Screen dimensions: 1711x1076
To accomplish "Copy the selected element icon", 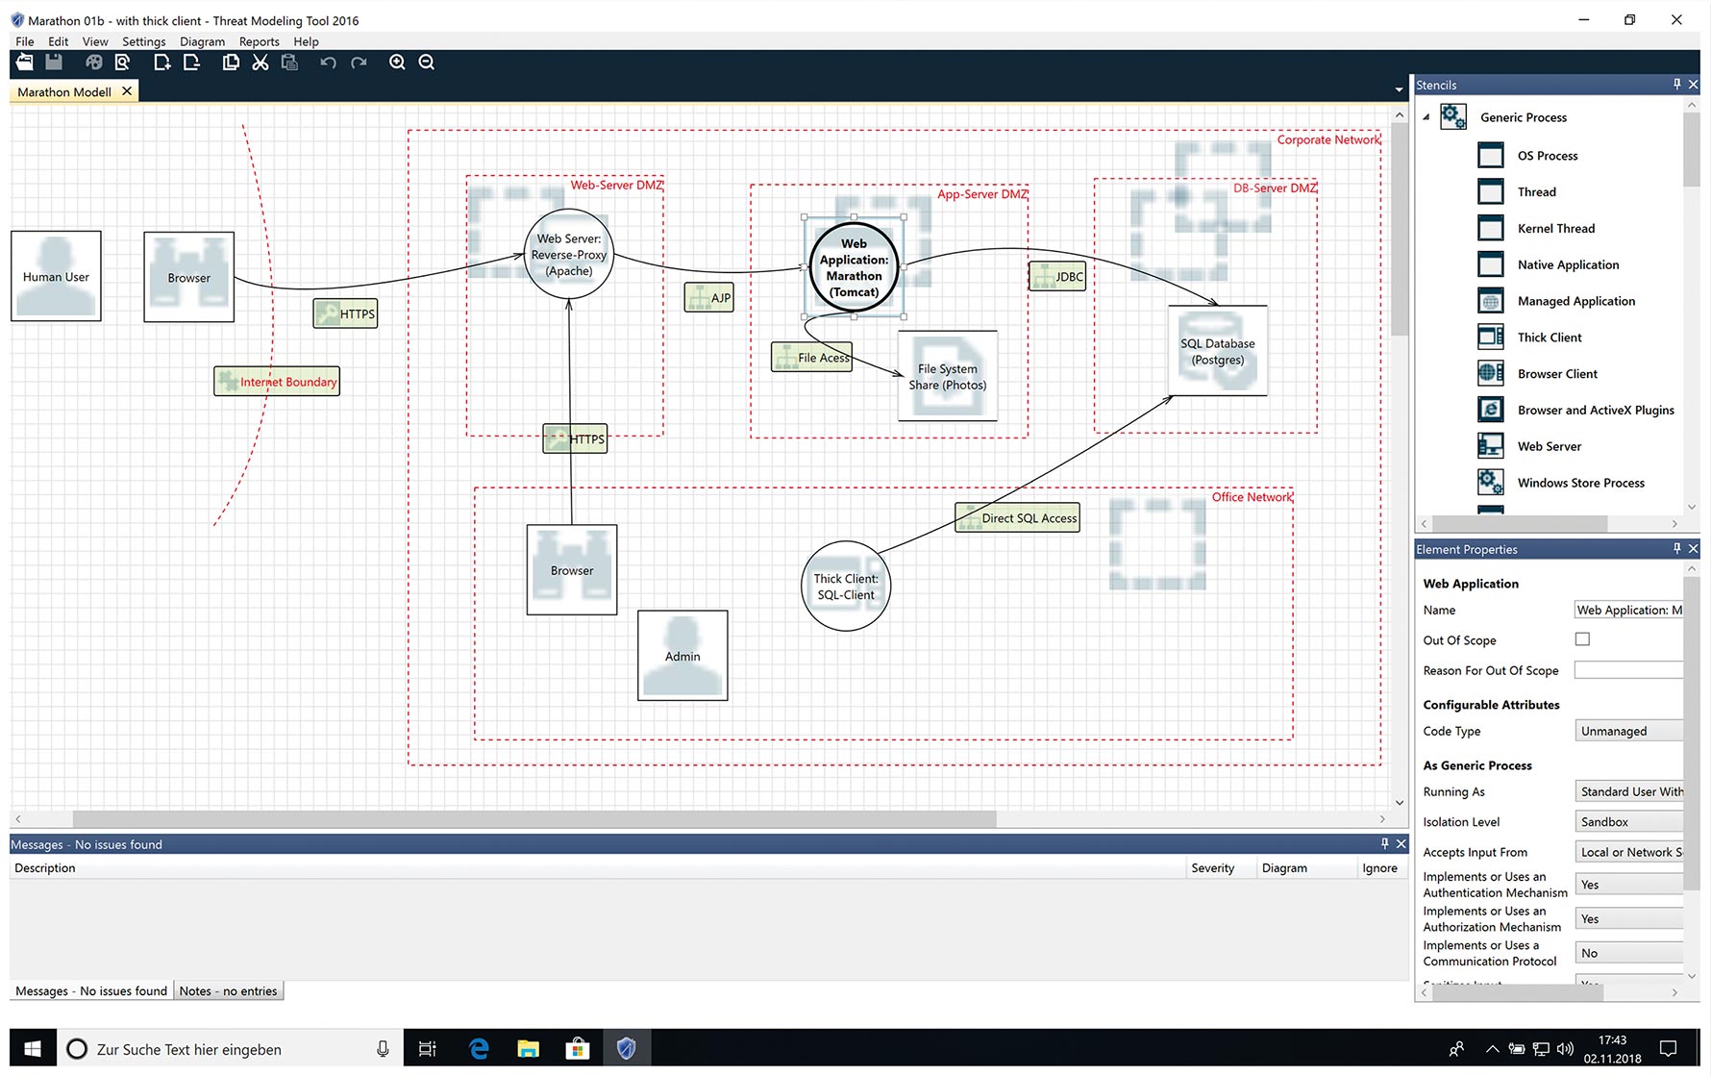I will pos(231,63).
